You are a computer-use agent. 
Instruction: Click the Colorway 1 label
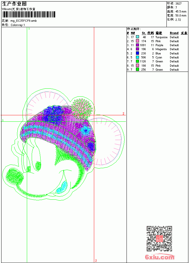tap(18, 25)
